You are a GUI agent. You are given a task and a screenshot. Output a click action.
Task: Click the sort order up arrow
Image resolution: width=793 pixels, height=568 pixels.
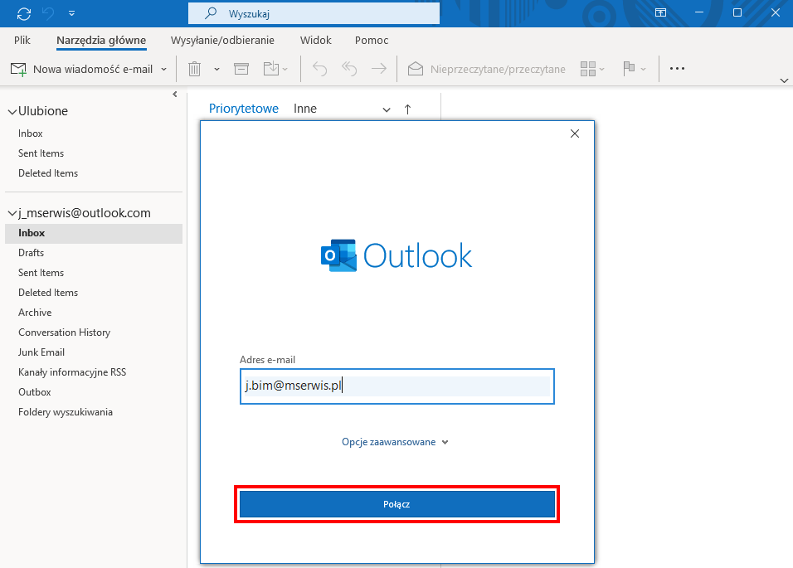407,109
